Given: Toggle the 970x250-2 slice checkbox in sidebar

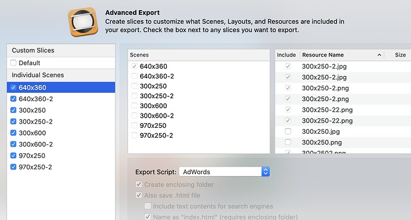Looking at the screenshot, I should (13, 167).
